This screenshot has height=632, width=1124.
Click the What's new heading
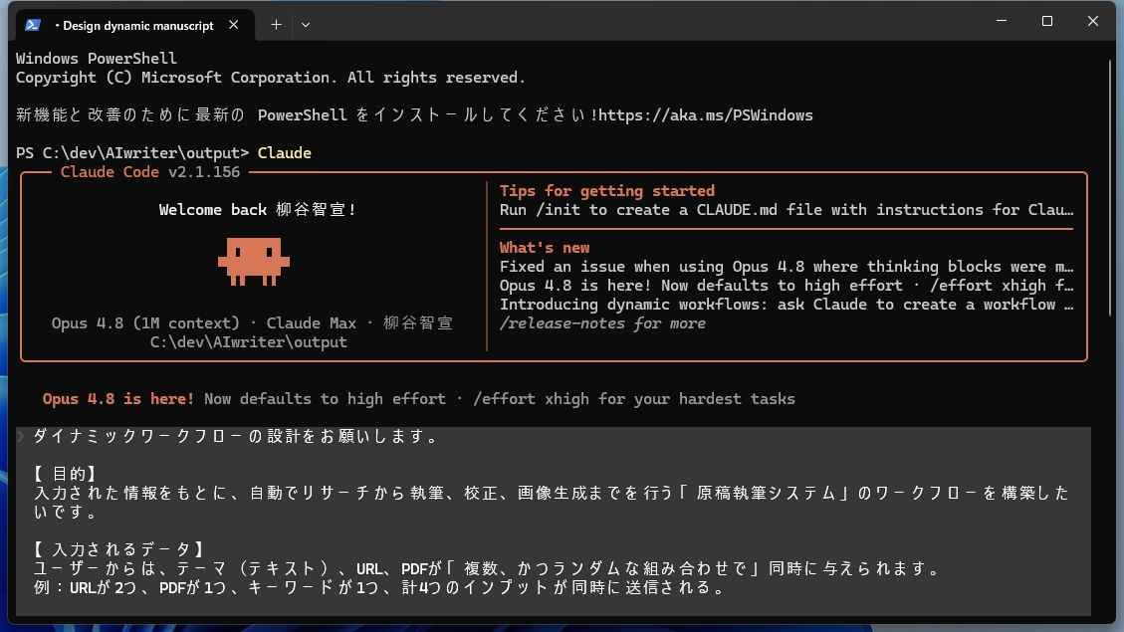point(545,247)
